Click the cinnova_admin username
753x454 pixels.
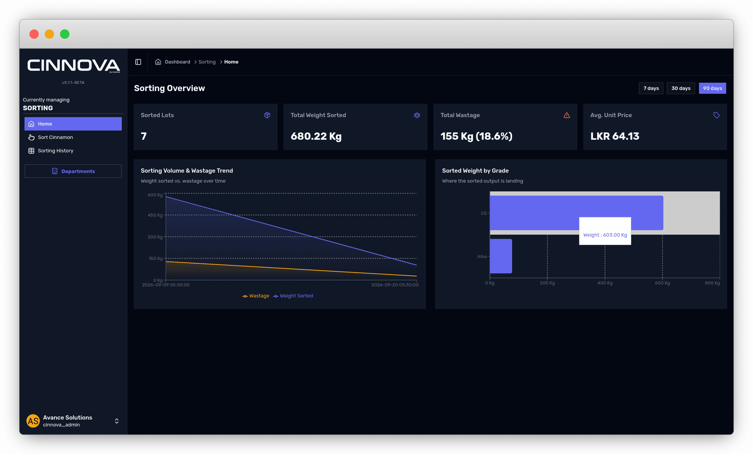coord(61,425)
